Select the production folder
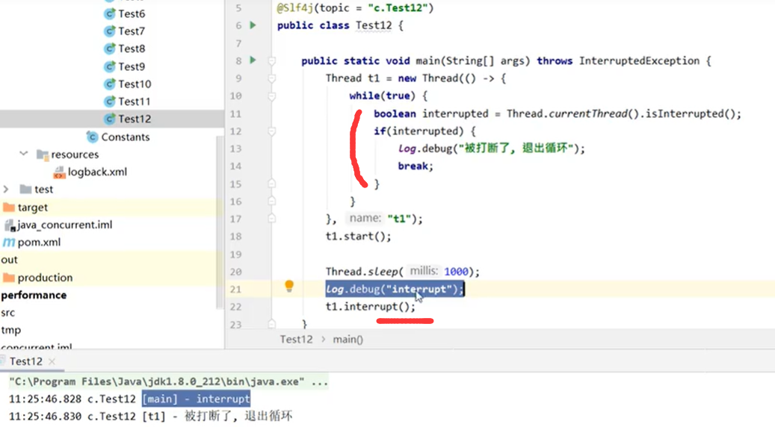Viewport: 775px width, 427px height. [x=45, y=278]
